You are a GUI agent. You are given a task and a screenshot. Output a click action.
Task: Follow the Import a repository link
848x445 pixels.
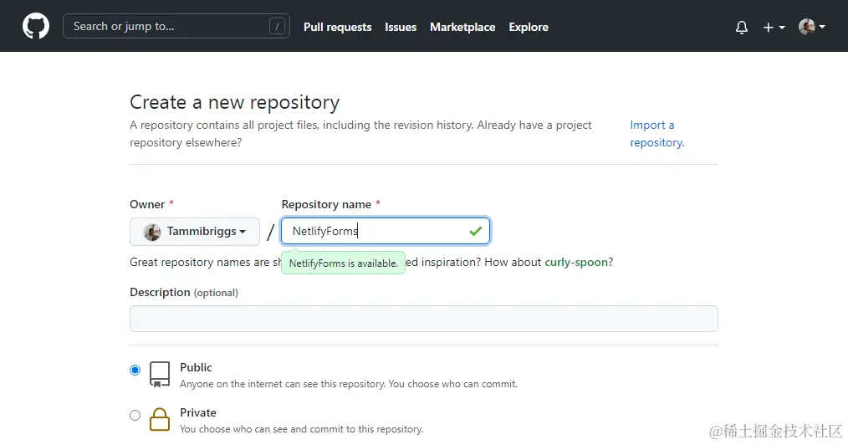pos(657,134)
